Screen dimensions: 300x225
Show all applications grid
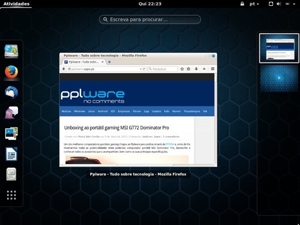tap(11, 195)
